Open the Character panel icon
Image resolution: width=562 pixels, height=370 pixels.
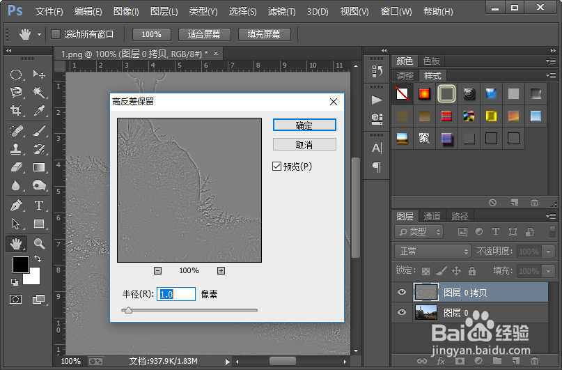click(x=377, y=148)
